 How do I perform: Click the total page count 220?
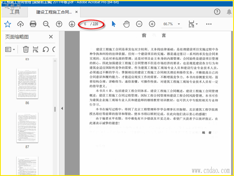95,24
